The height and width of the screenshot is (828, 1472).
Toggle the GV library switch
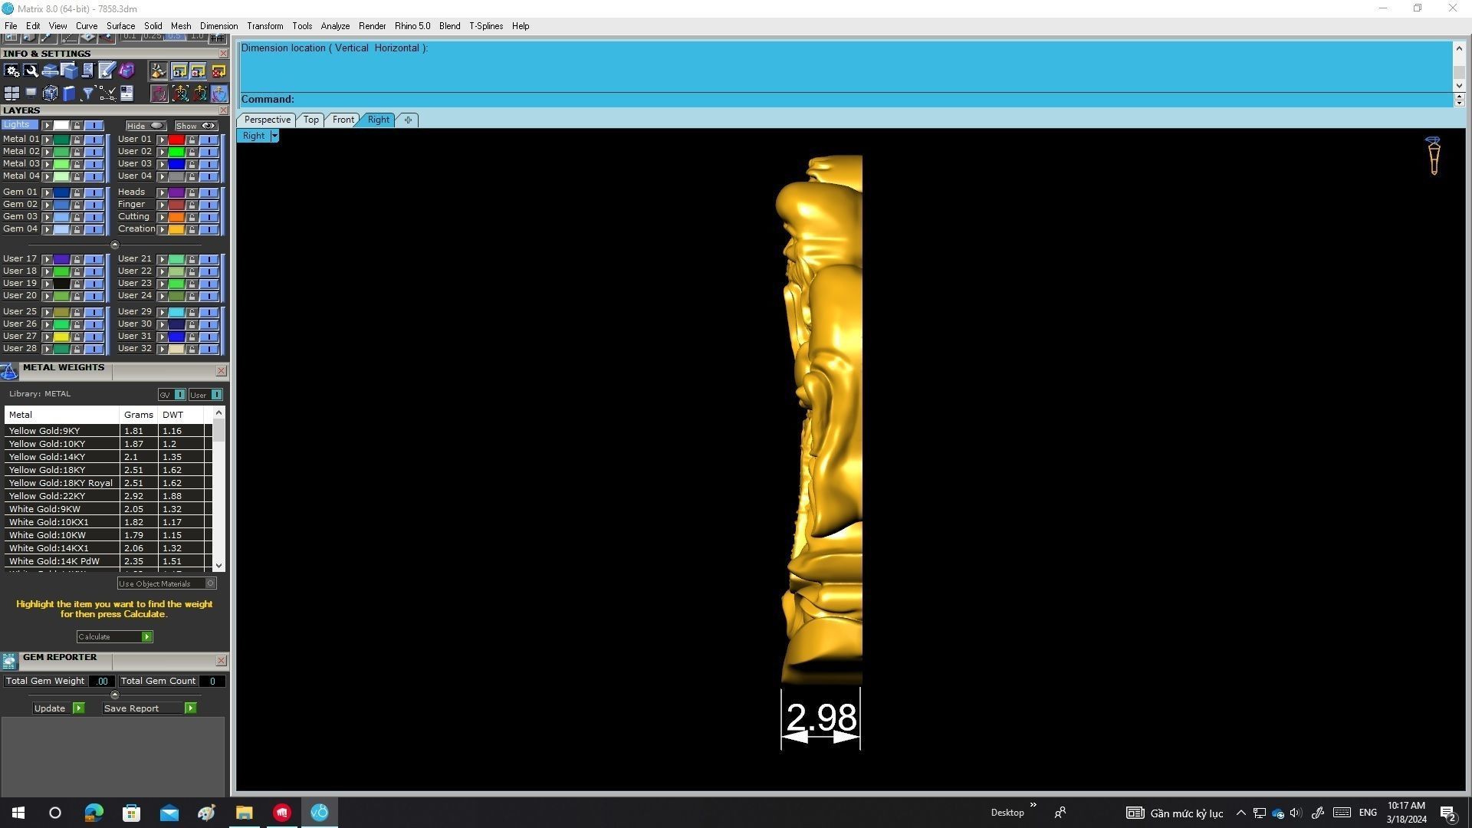(x=179, y=395)
